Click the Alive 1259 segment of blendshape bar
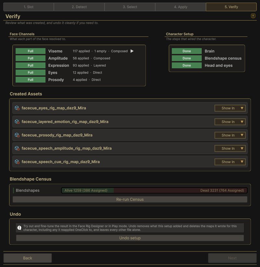Viewport: 260px width, 267px height. tap(88, 190)
